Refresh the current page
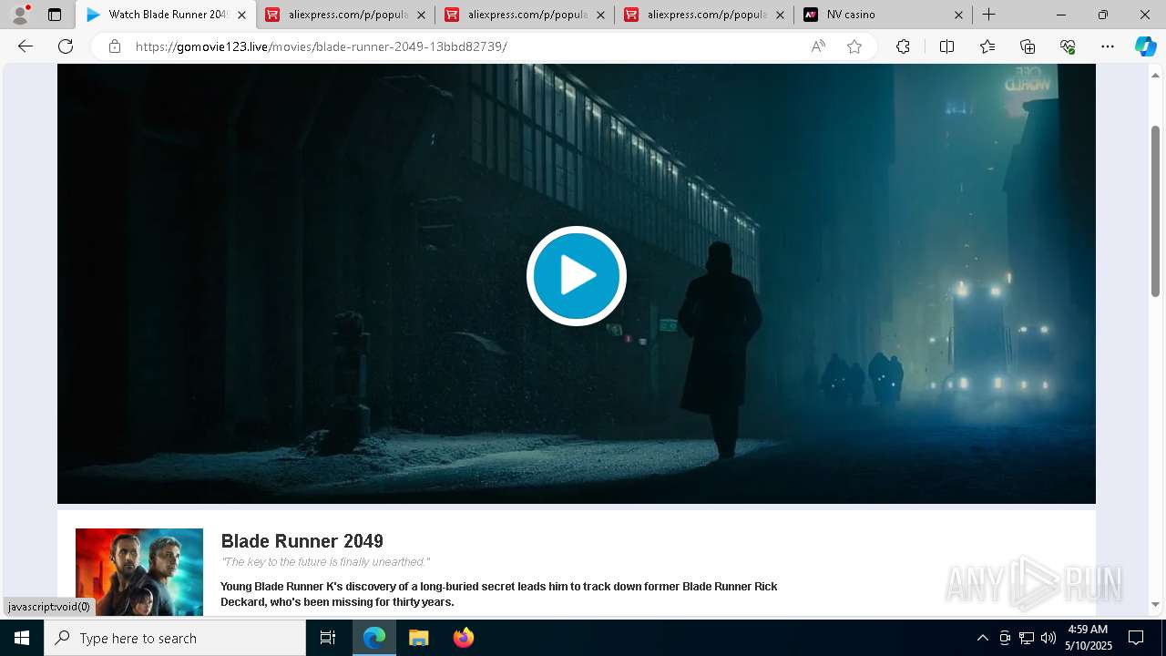The image size is (1166, 656). click(66, 46)
